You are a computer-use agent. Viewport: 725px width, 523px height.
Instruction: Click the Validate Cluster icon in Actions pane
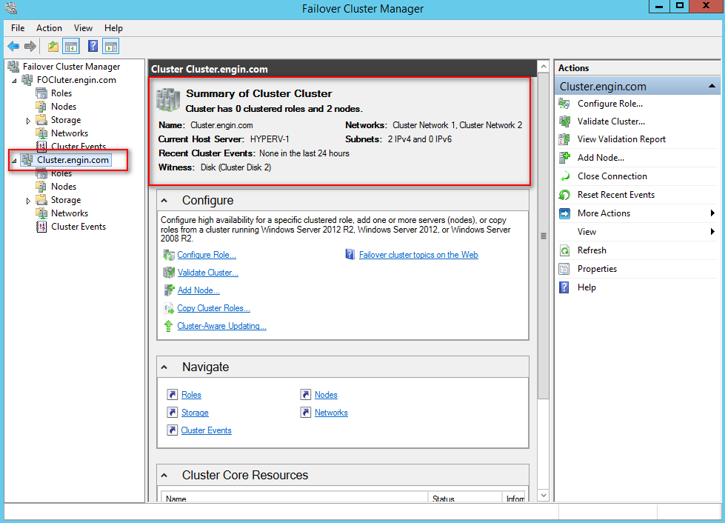[564, 121]
